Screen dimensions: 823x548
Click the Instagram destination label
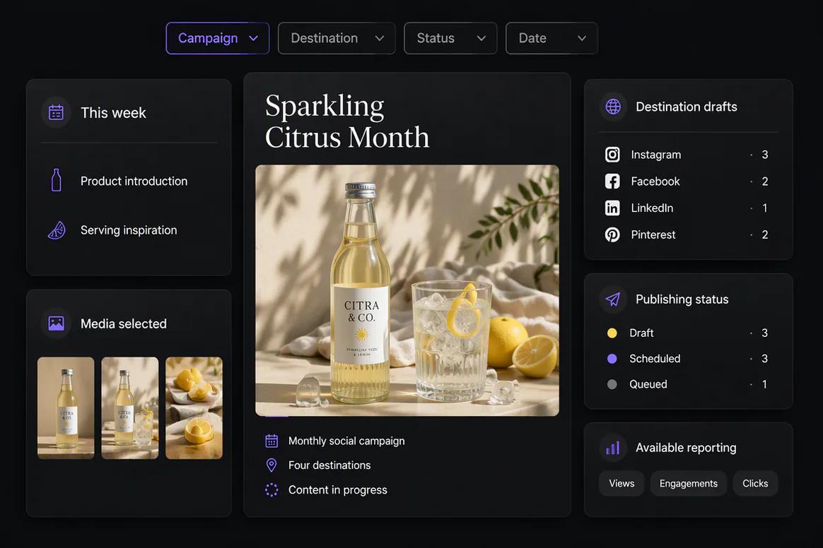tap(656, 155)
